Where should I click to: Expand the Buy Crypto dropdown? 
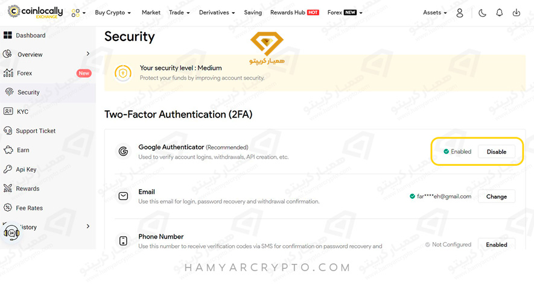(x=113, y=13)
